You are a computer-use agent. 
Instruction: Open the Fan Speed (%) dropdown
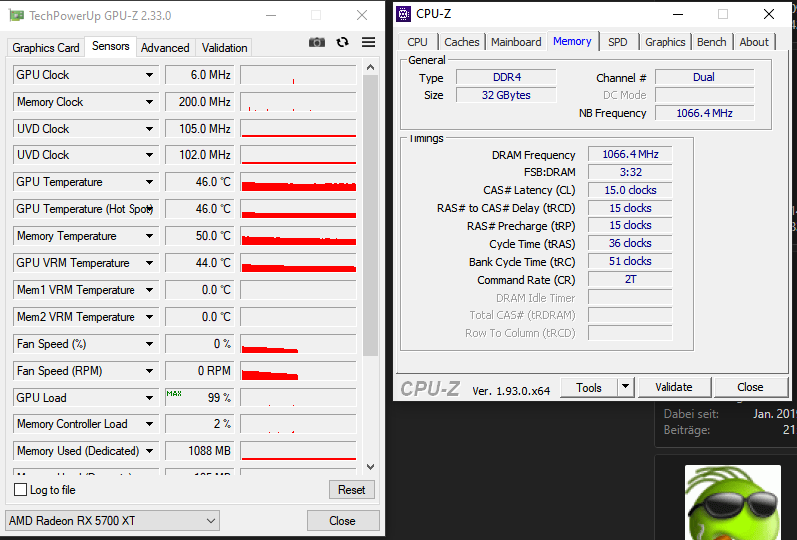point(149,345)
